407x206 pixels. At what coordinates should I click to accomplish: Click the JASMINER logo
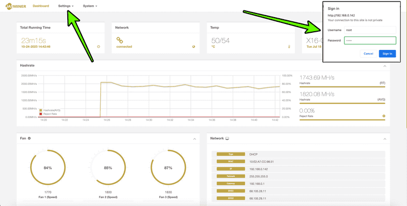point(16,6)
